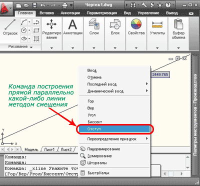
Task: Open the Редактирование move icon panel
Action: coord(51,24)
